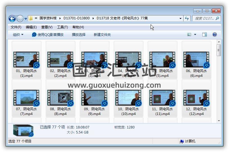Open the 工具(T) menu
Viewport: 229px width, 152px height.
62,27
